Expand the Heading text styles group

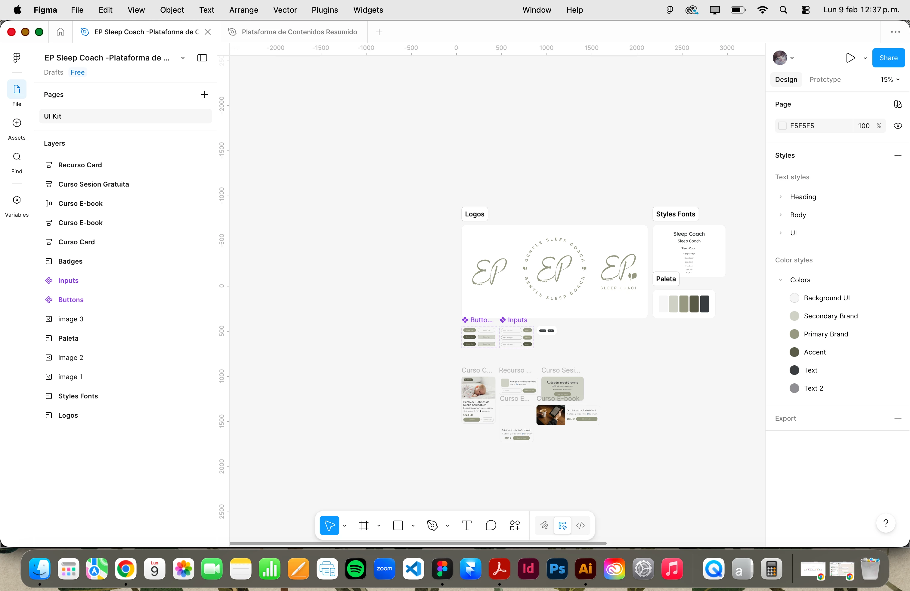780,197
